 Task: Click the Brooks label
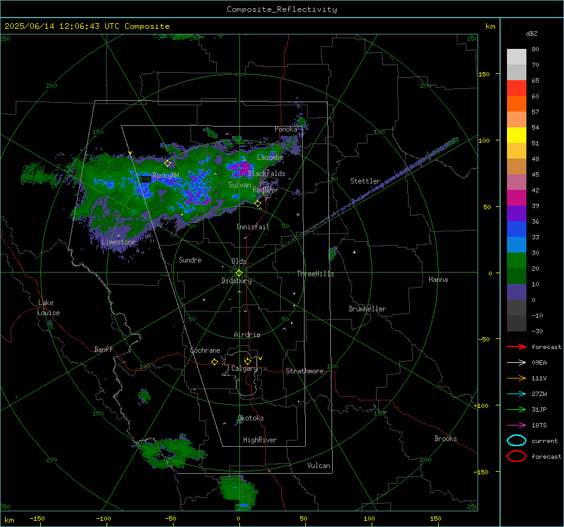click(x=446, y=439)
